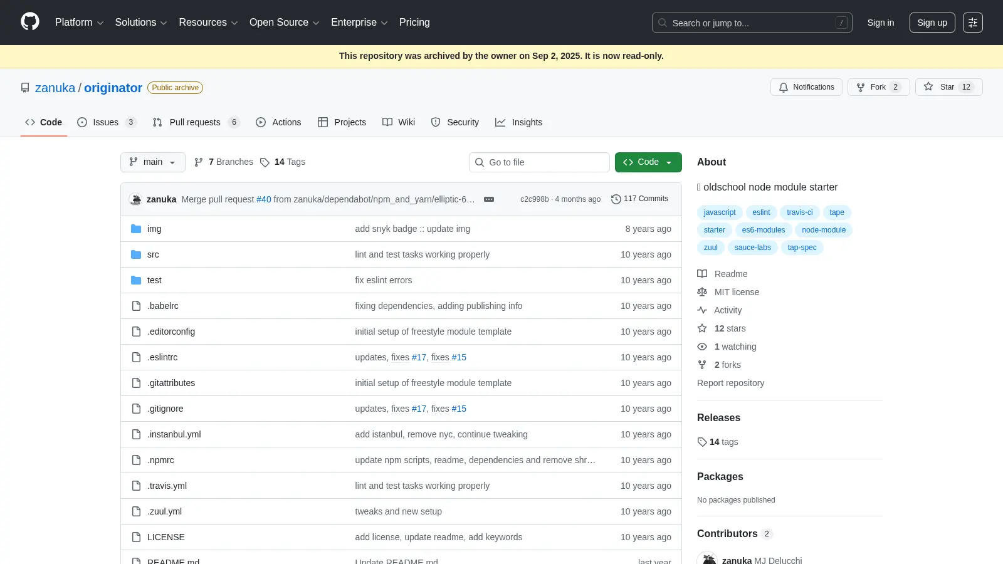Open the Solutions header menu

pyautogui.click(x=141, y=23)
